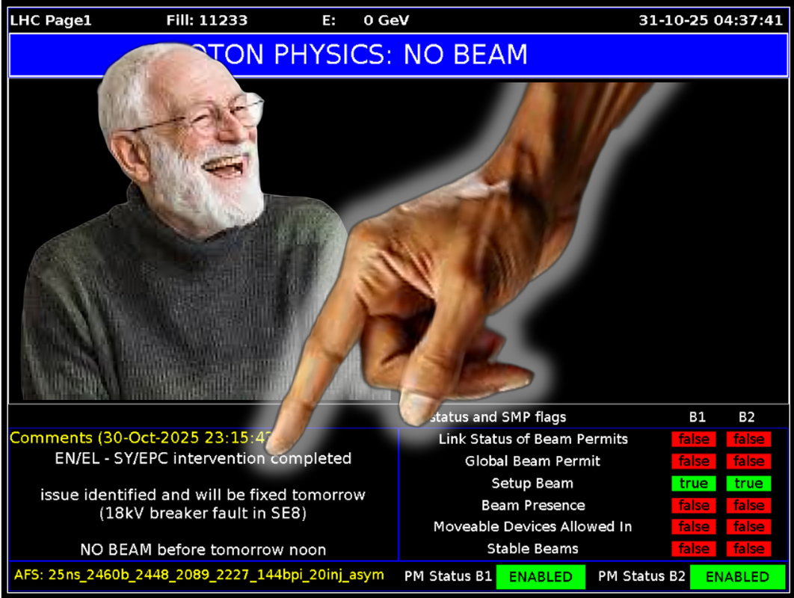Select the Beam Presence B1 false flag
The height and width of the screenshot is (598, 794).
point(693,505)
